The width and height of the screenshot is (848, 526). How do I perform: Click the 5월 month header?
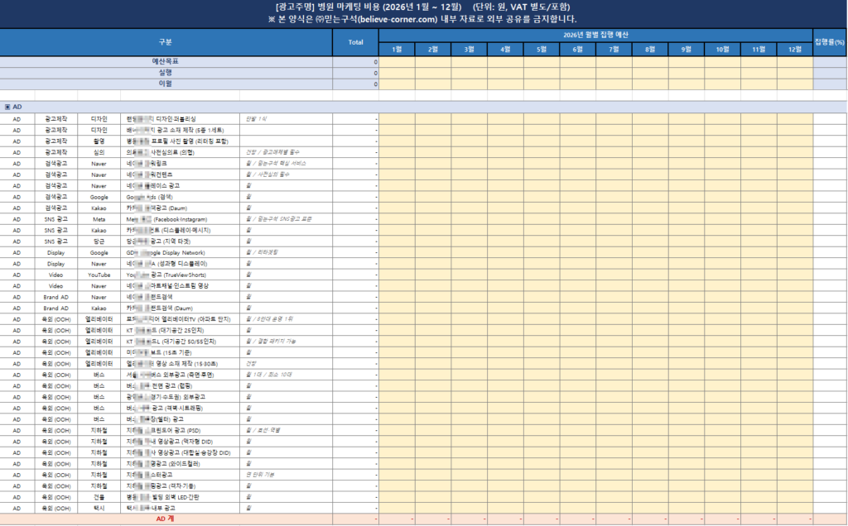[542, 49]
